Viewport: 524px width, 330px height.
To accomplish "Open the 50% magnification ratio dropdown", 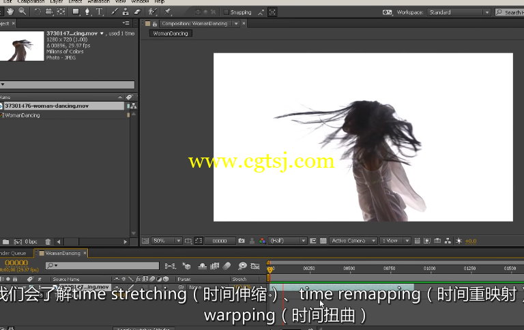I will (x=166, y=241).
